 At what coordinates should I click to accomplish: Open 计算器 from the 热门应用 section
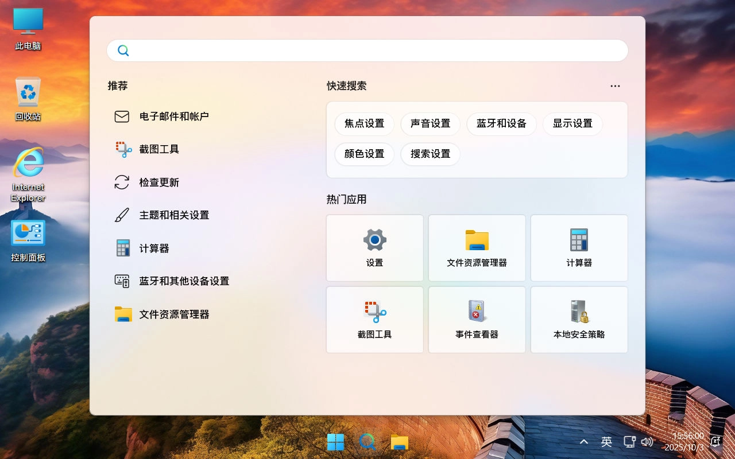click(579, 248)
